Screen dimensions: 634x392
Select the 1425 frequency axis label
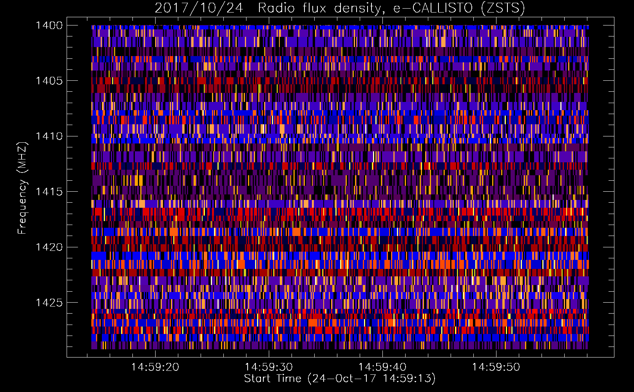tap(49, 303)
